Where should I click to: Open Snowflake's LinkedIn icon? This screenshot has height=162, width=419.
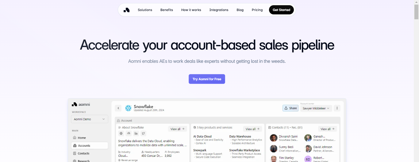(x=136, y=134)
